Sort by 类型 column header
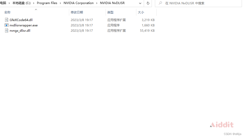 click(x=110, y=12)
